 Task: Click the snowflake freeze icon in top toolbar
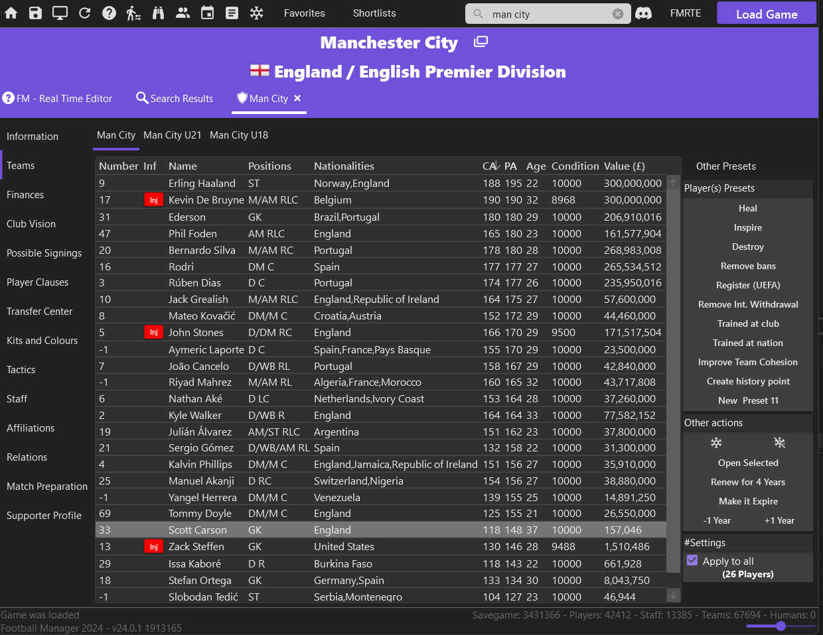click(256, 13)
